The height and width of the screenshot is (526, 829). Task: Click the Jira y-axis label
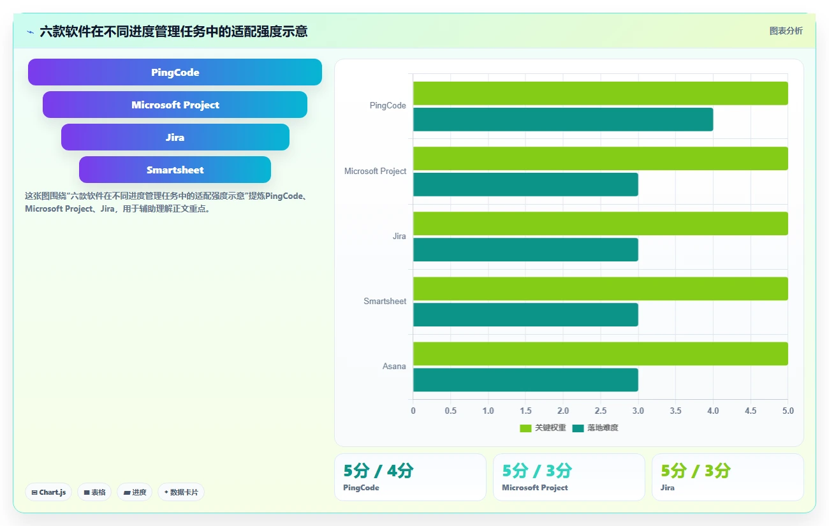(x=399, y=236)
